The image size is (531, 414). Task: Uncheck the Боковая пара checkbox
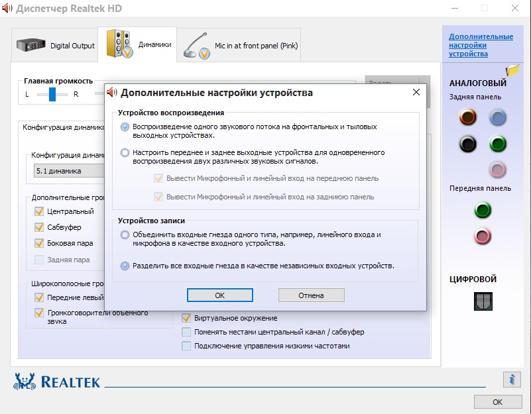39,243
